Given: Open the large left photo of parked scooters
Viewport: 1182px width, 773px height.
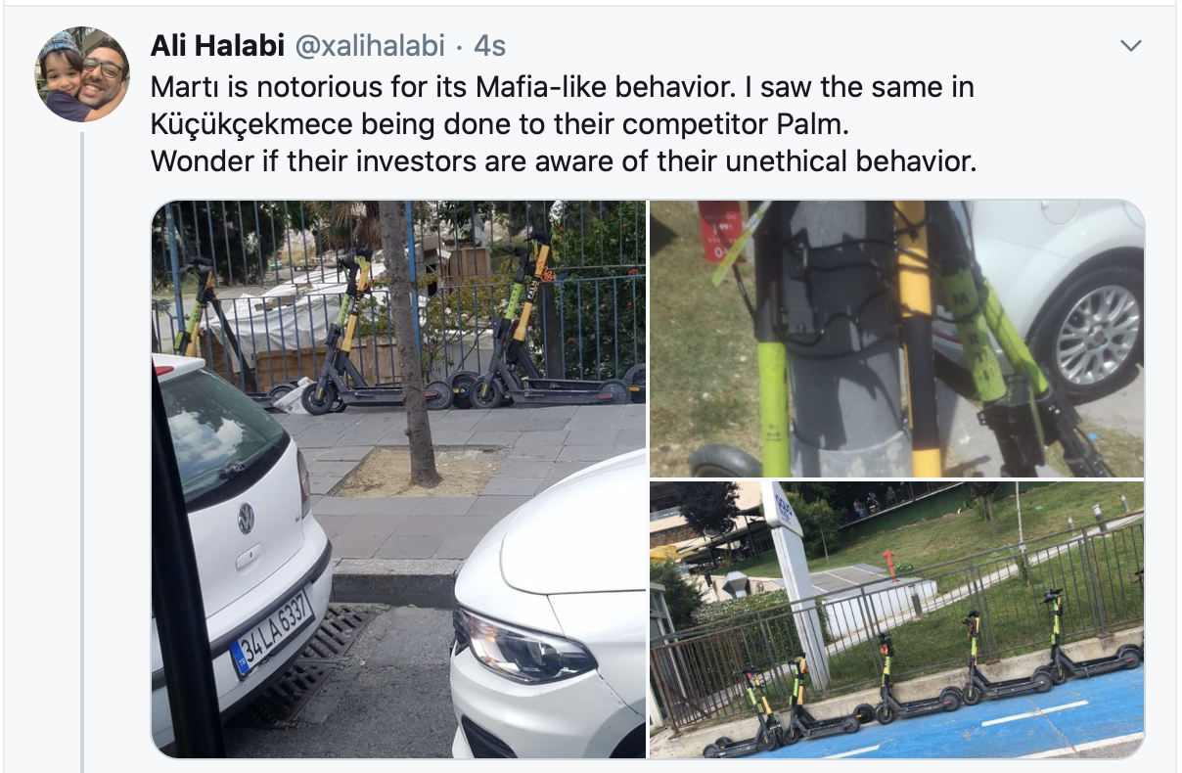Looking at the screenshot, I should coord(398,479).
